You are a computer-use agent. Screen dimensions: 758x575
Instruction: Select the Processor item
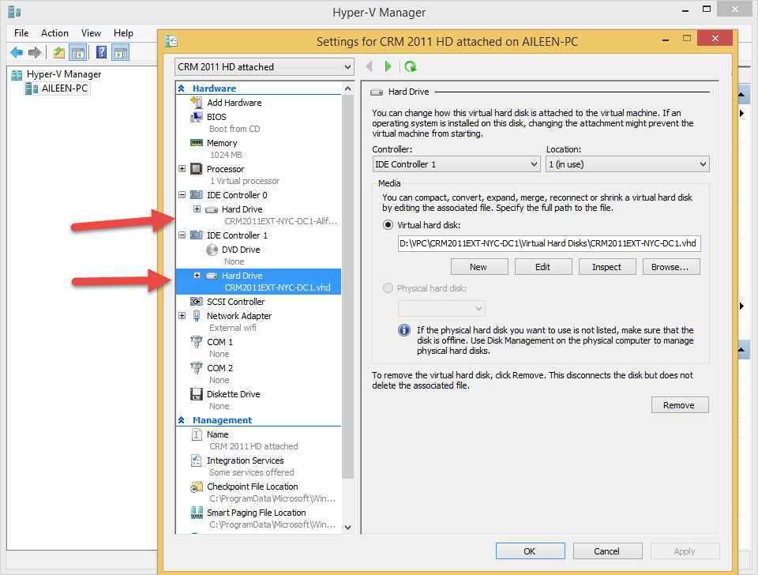tap(225, 169)
